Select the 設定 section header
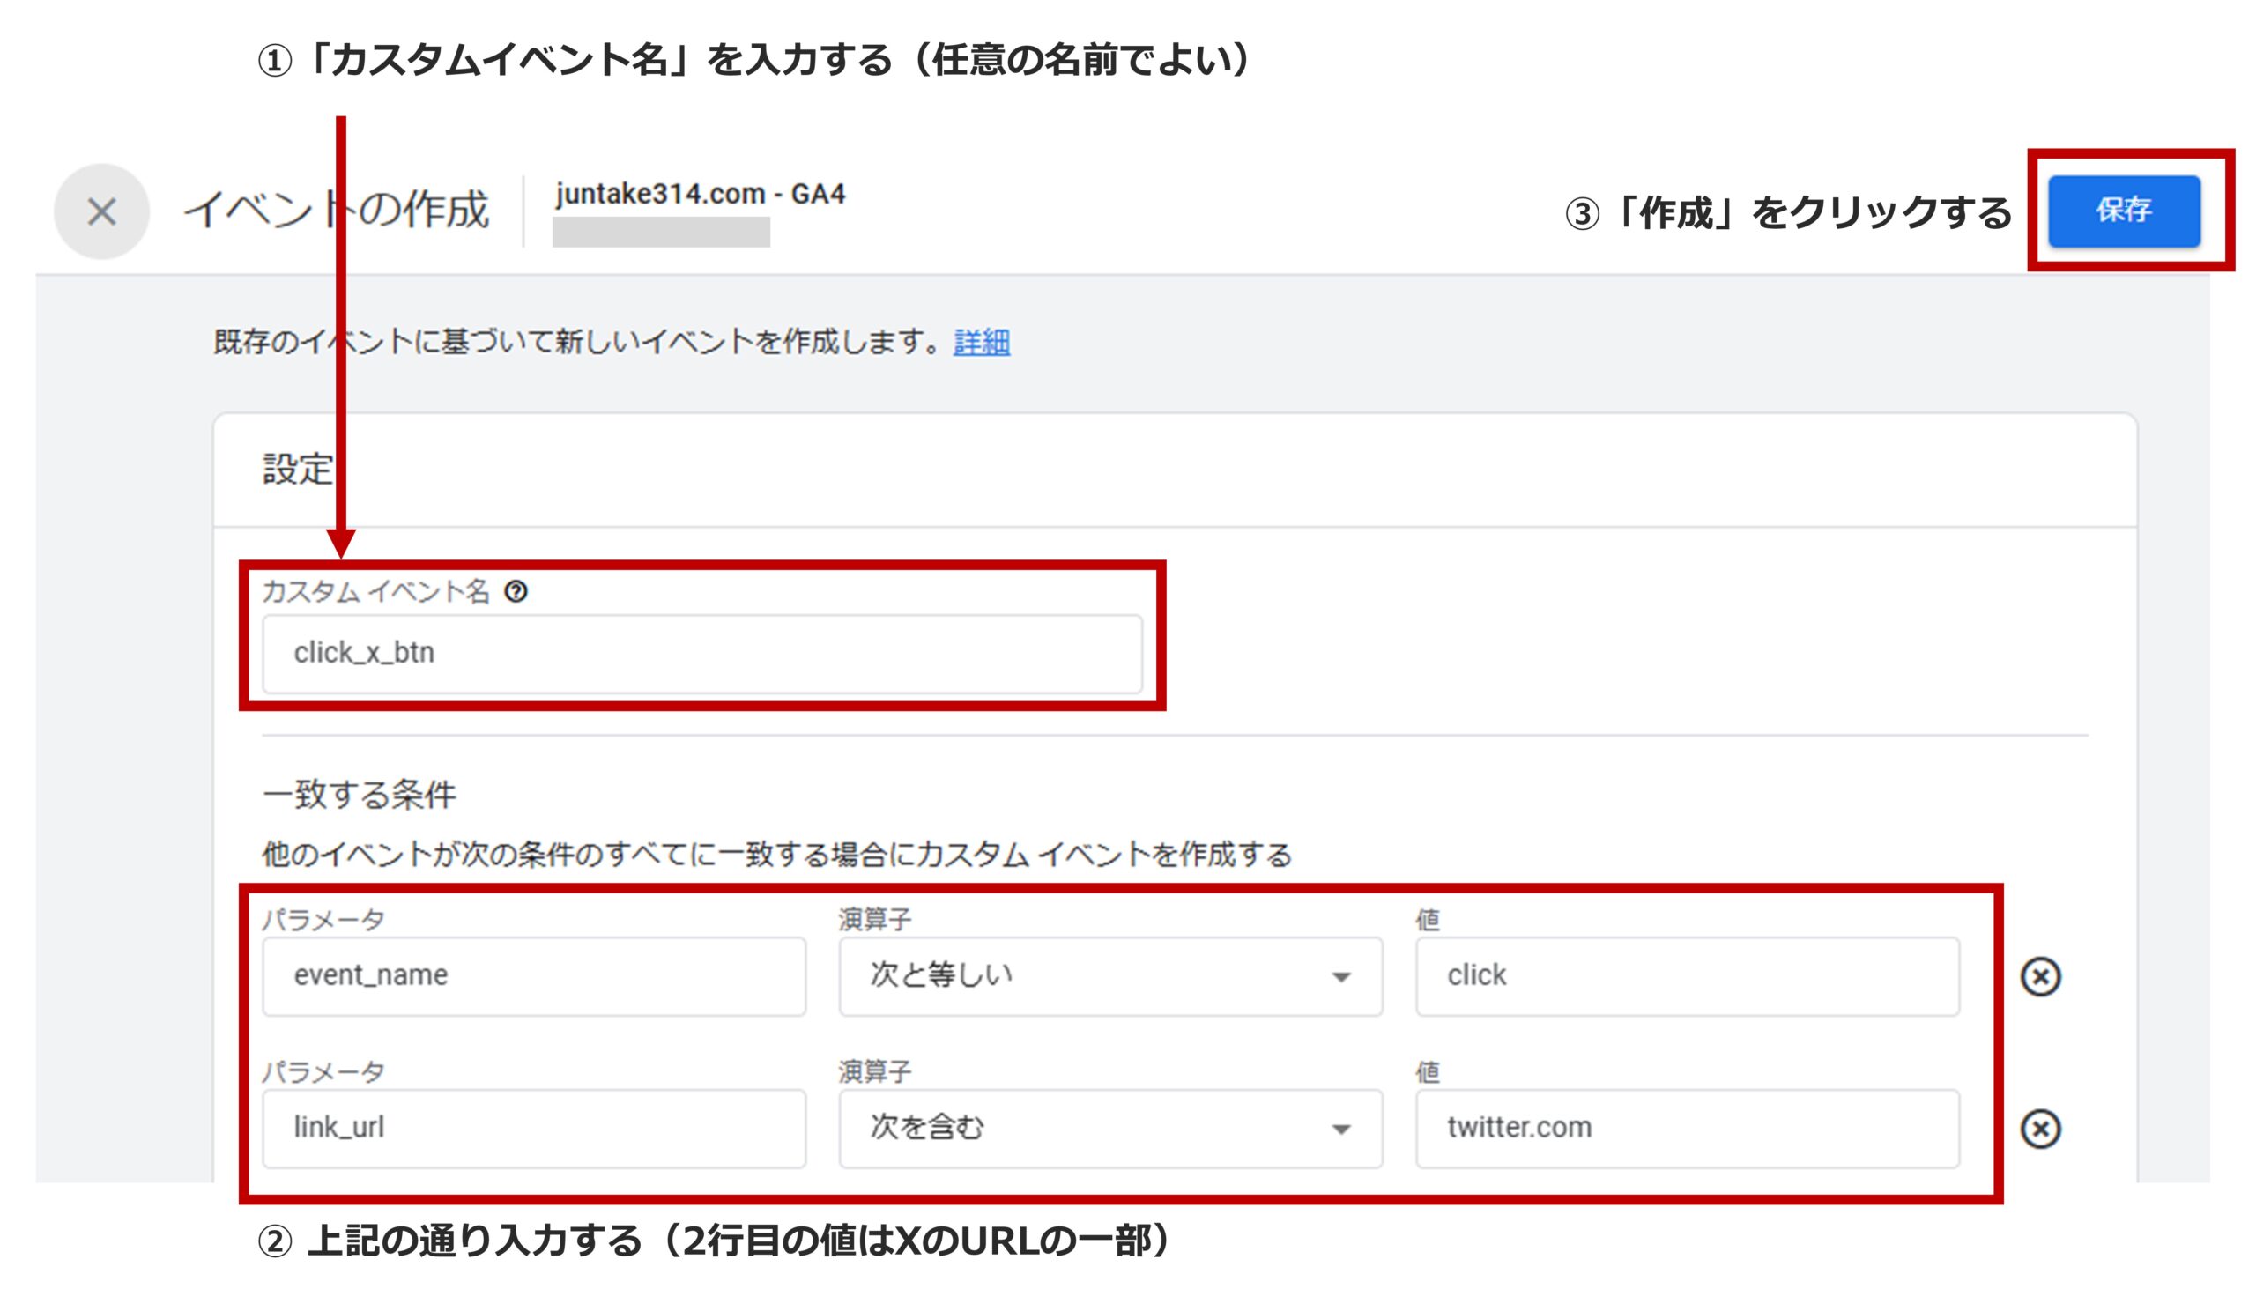Screen dimensions: 2256x1289 click(295, 471)
